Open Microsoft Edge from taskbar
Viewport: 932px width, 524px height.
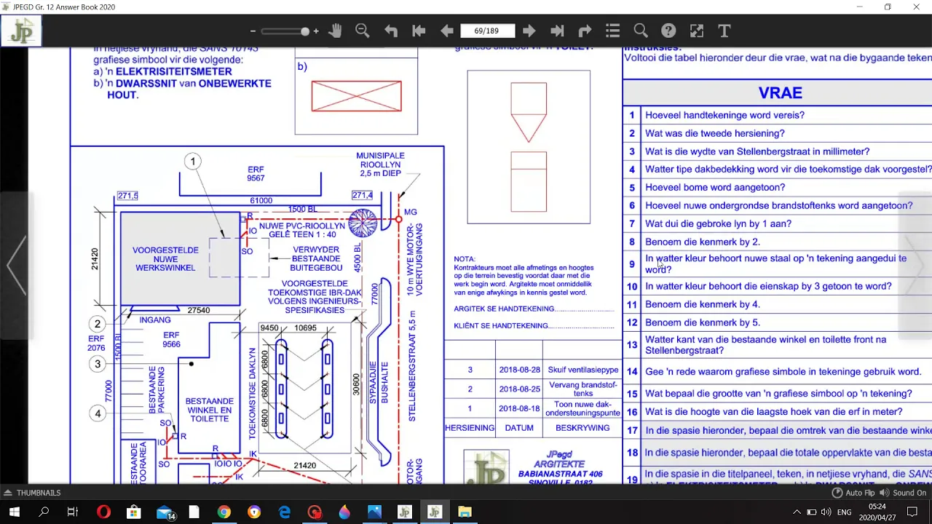284,512
